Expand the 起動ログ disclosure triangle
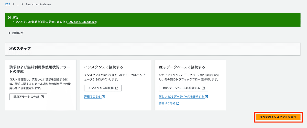The width and height of the screenshot is (307, 128). (10, 33)
